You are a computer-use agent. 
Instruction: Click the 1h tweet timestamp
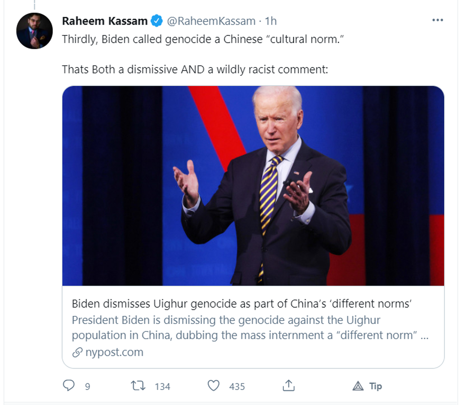(271, 21)
